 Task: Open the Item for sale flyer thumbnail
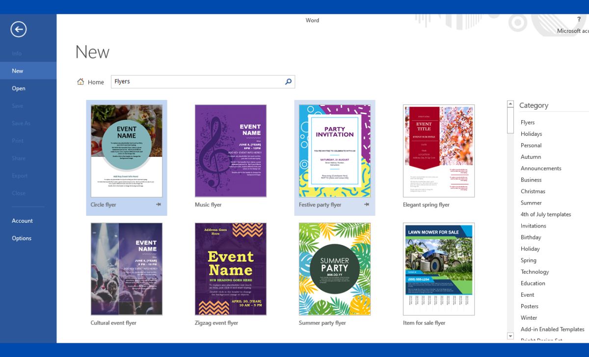439,269
